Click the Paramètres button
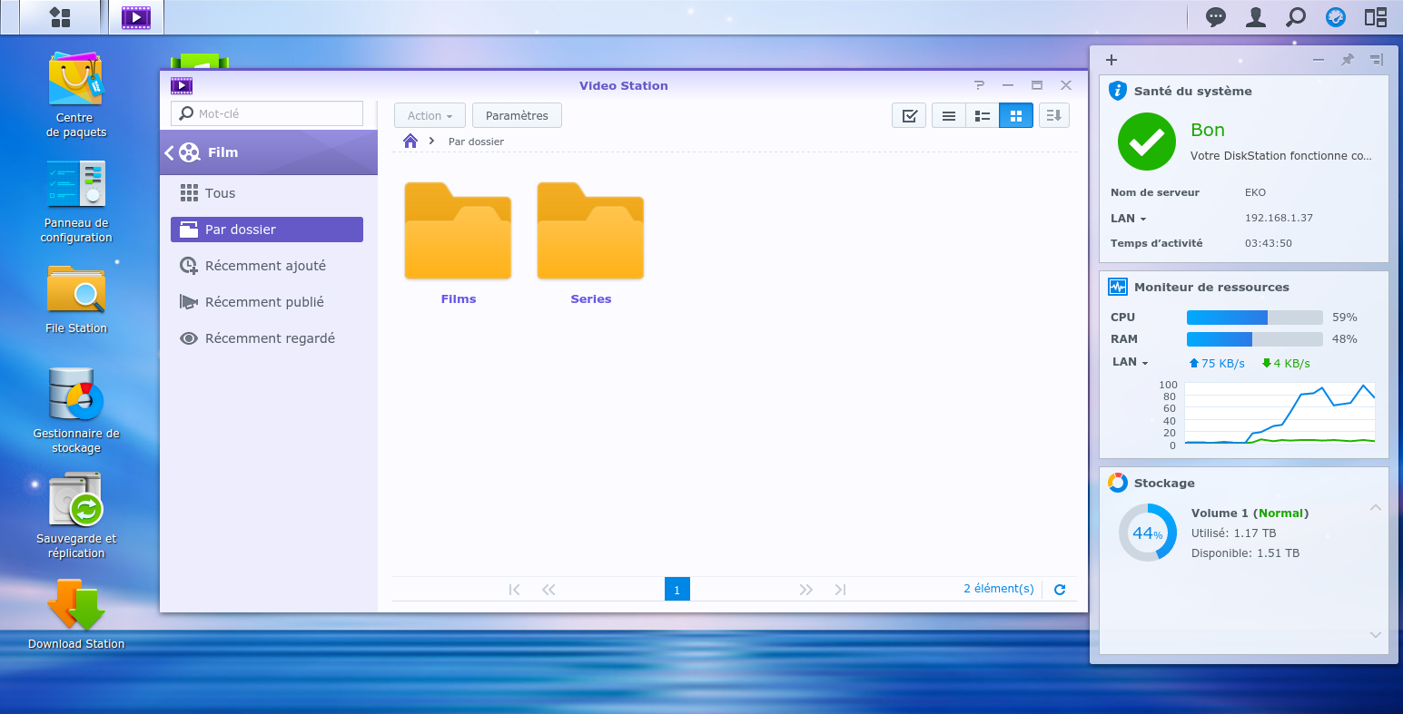Screen dimensions: 1403x714 coord(517,116)
